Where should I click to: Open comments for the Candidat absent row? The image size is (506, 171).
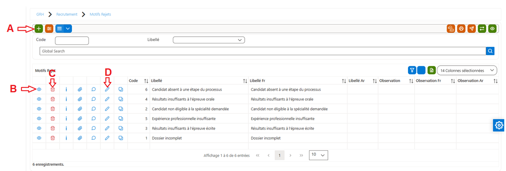pos(94,90)
